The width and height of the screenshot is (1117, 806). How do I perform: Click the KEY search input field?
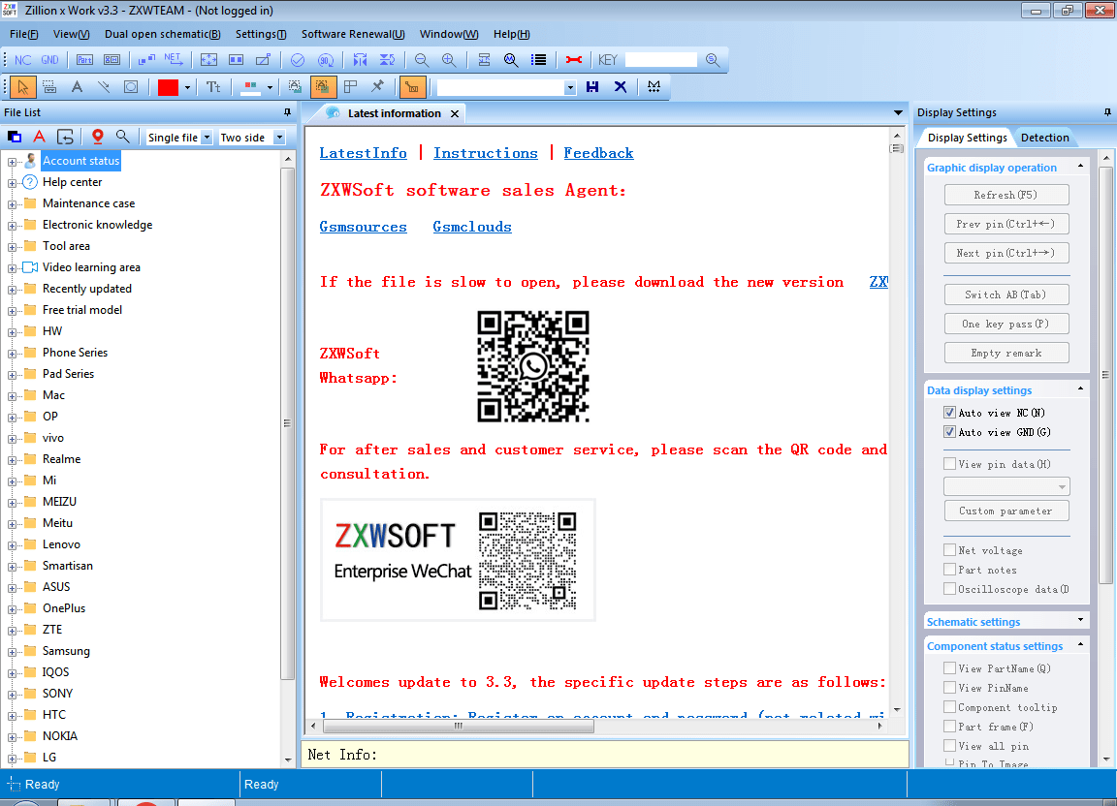660,60
